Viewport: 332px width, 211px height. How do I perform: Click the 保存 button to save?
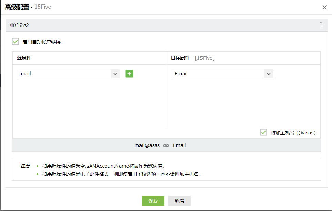[x=153, y=201]
